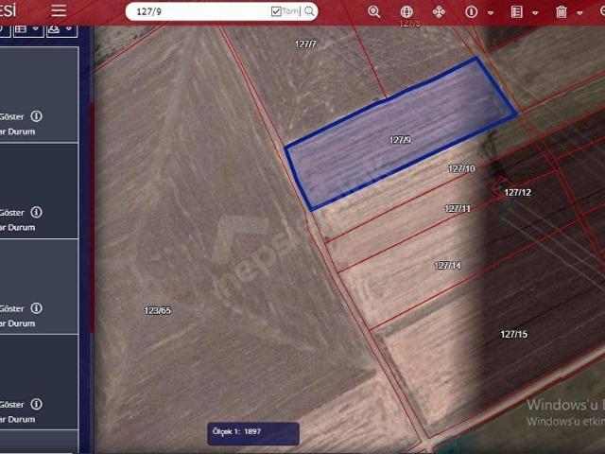Click the globe icon in the top toolbar

click(406, 12)
